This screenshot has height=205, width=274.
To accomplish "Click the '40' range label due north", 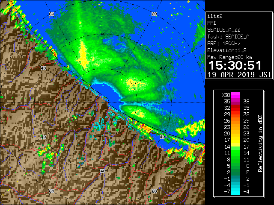I will click(103, 34).
